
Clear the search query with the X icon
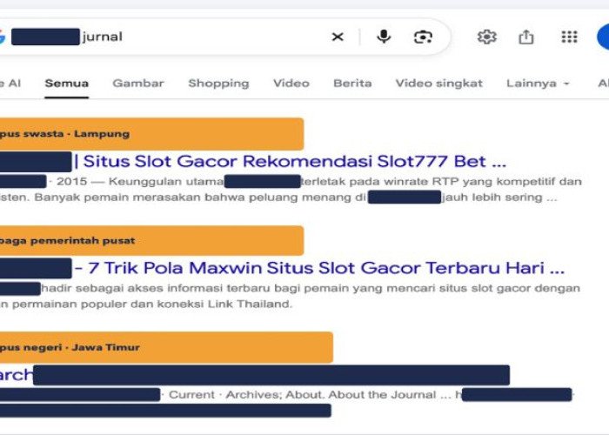(338, 37)
